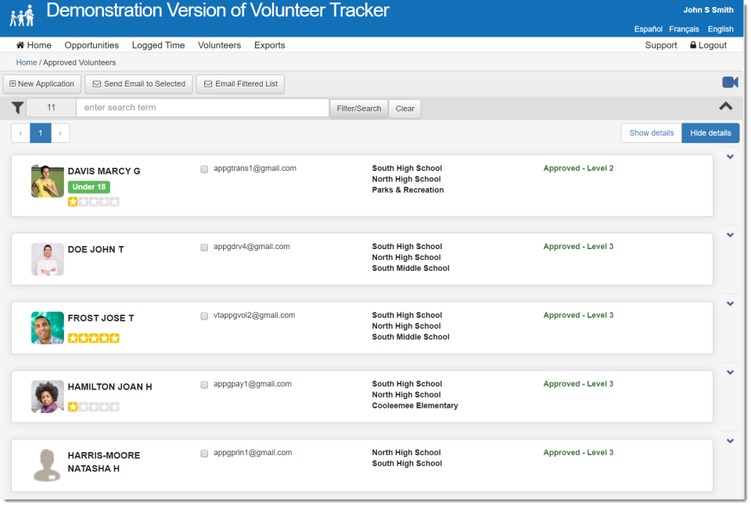
Task: Click Send Email to Selected
Action: click(x=138, y=84)
